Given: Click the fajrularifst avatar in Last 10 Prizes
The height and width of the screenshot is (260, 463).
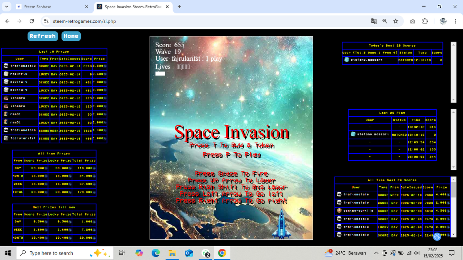Looking at the screenshot, I should click(x=6, y=138).
